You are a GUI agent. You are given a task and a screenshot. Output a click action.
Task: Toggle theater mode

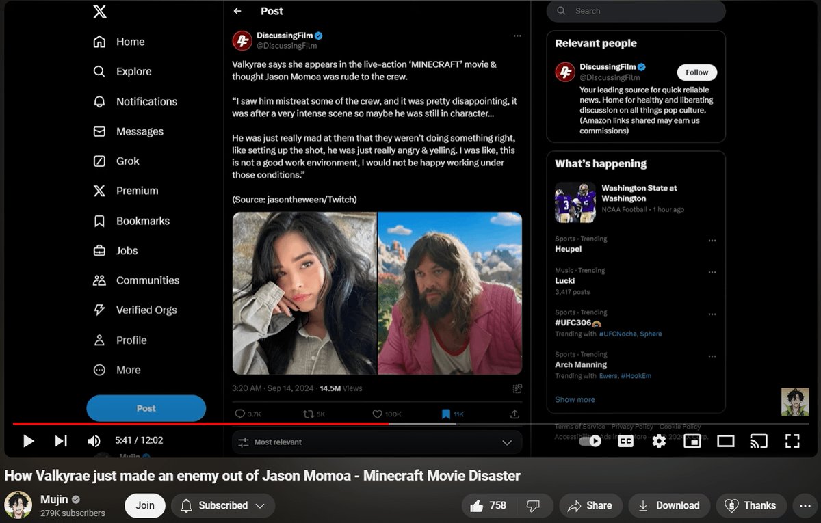726,441
